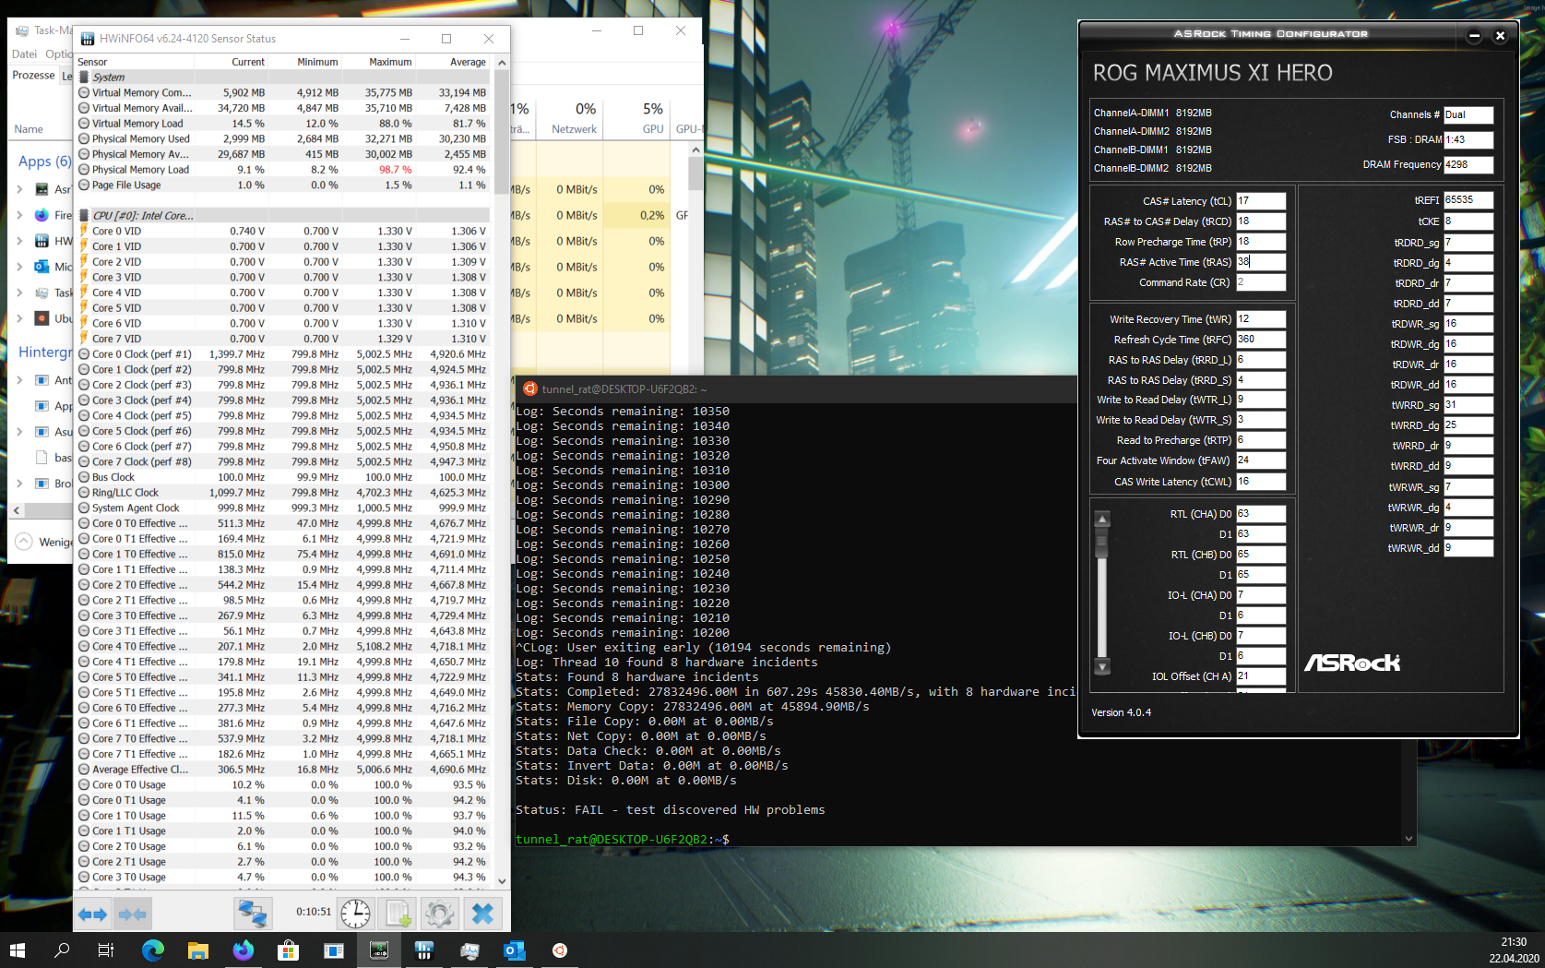The height and width of the screenshot is (968, 1545).
Task: Open HWiNFO sensor settings gear
Action: [439, 914]
